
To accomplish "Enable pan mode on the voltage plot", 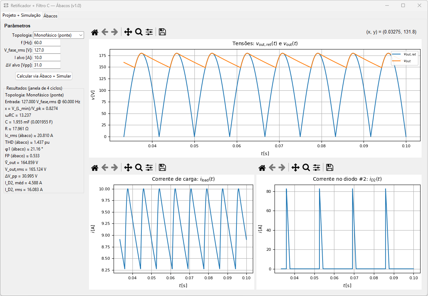I will point(128,32).
